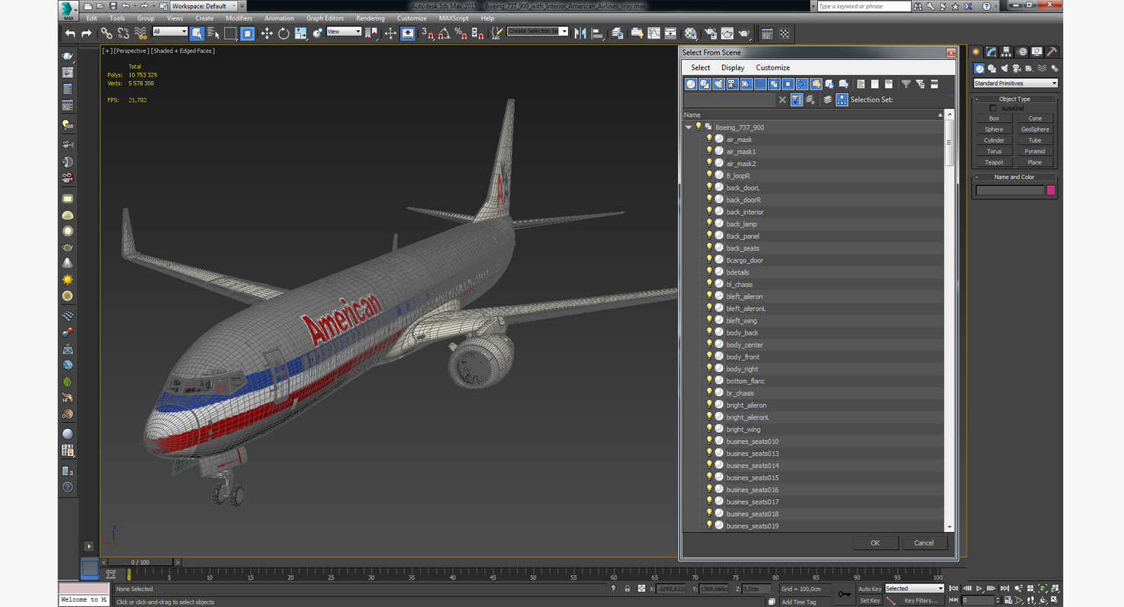
Task: Open the View reference coordinate dropdown
Action: pos(343,32)
